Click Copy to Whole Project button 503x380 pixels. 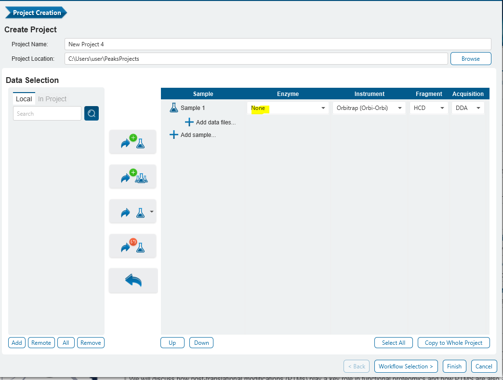pyautogui.click(x=453, y=343)
